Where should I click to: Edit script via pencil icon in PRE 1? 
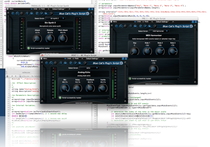(145, 26)
